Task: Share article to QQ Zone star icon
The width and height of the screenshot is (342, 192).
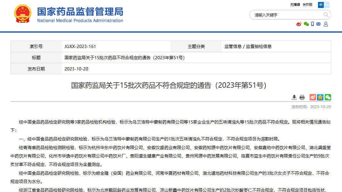Action: click(320, 97)
